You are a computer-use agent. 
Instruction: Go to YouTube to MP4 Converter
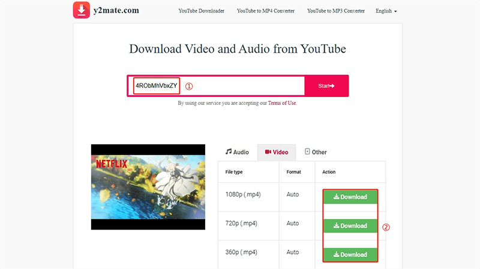(266, 11)
